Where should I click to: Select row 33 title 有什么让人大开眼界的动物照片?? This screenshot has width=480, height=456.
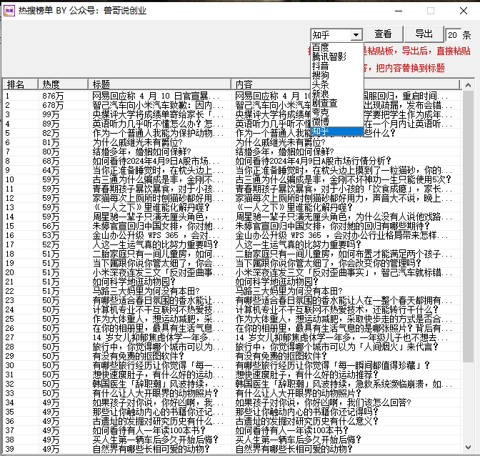click(x=155, y=394)
